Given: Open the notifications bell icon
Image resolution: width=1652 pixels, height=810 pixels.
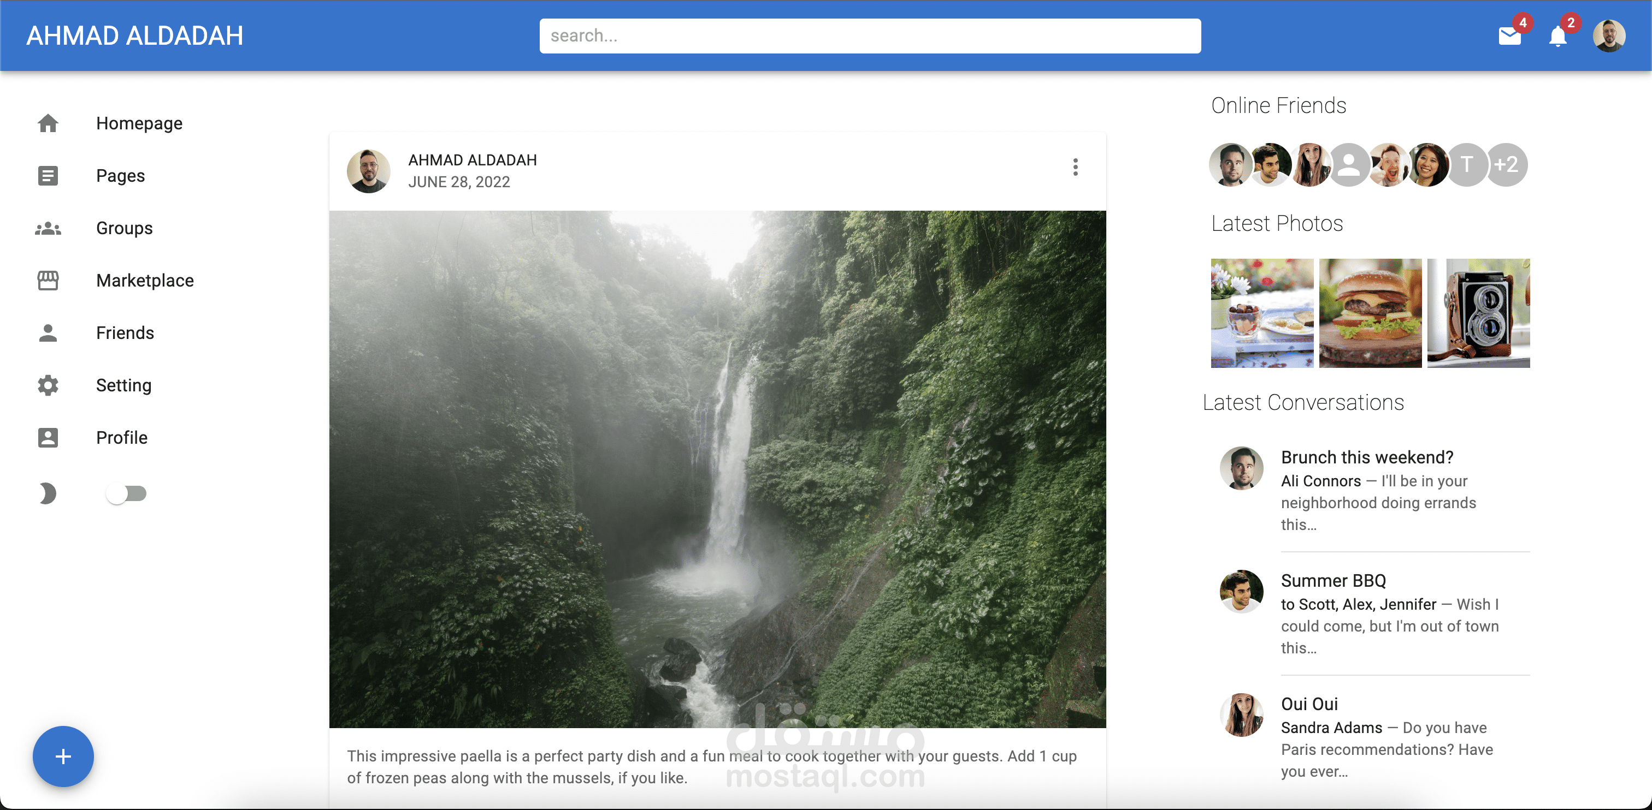Looking at the screenshot, I should 1557,37.
